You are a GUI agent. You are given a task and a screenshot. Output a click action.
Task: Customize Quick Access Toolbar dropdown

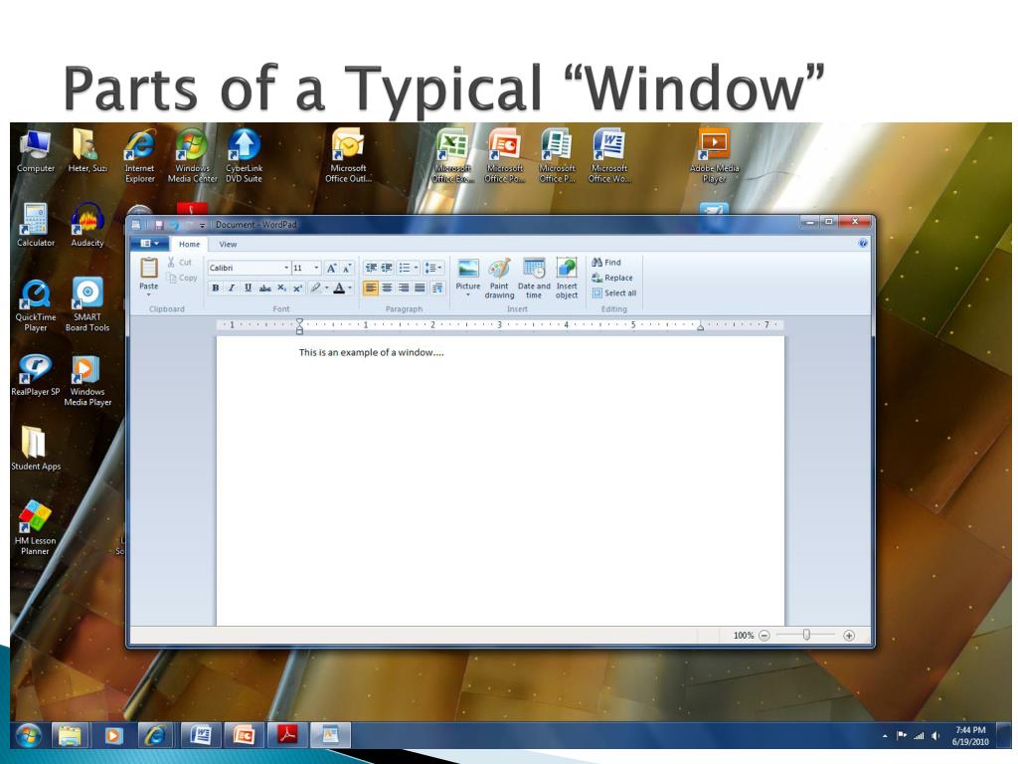coord(203,226)
